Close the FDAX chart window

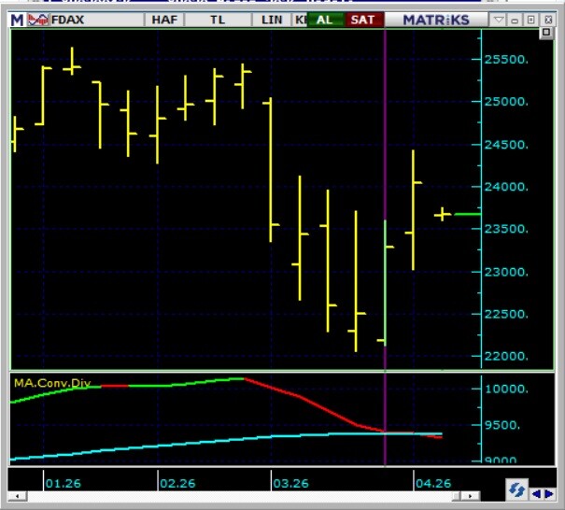tap(546, 19)
